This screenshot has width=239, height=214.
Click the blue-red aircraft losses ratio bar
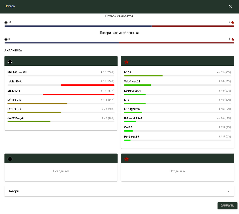(119, 26)
